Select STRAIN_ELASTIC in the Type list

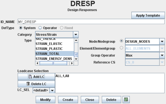55,44
